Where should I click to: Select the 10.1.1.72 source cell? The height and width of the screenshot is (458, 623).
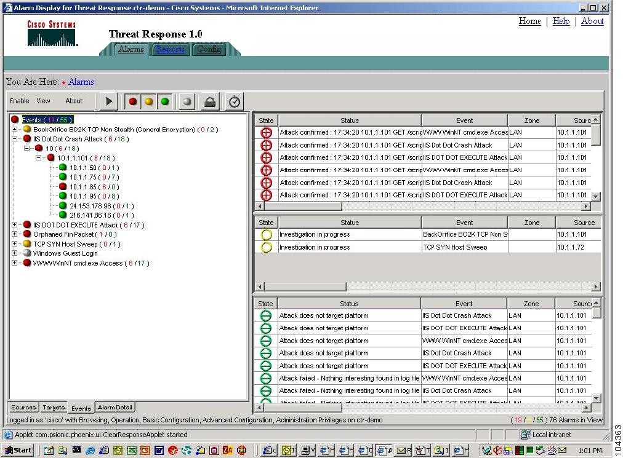click(x=578, y=247)
